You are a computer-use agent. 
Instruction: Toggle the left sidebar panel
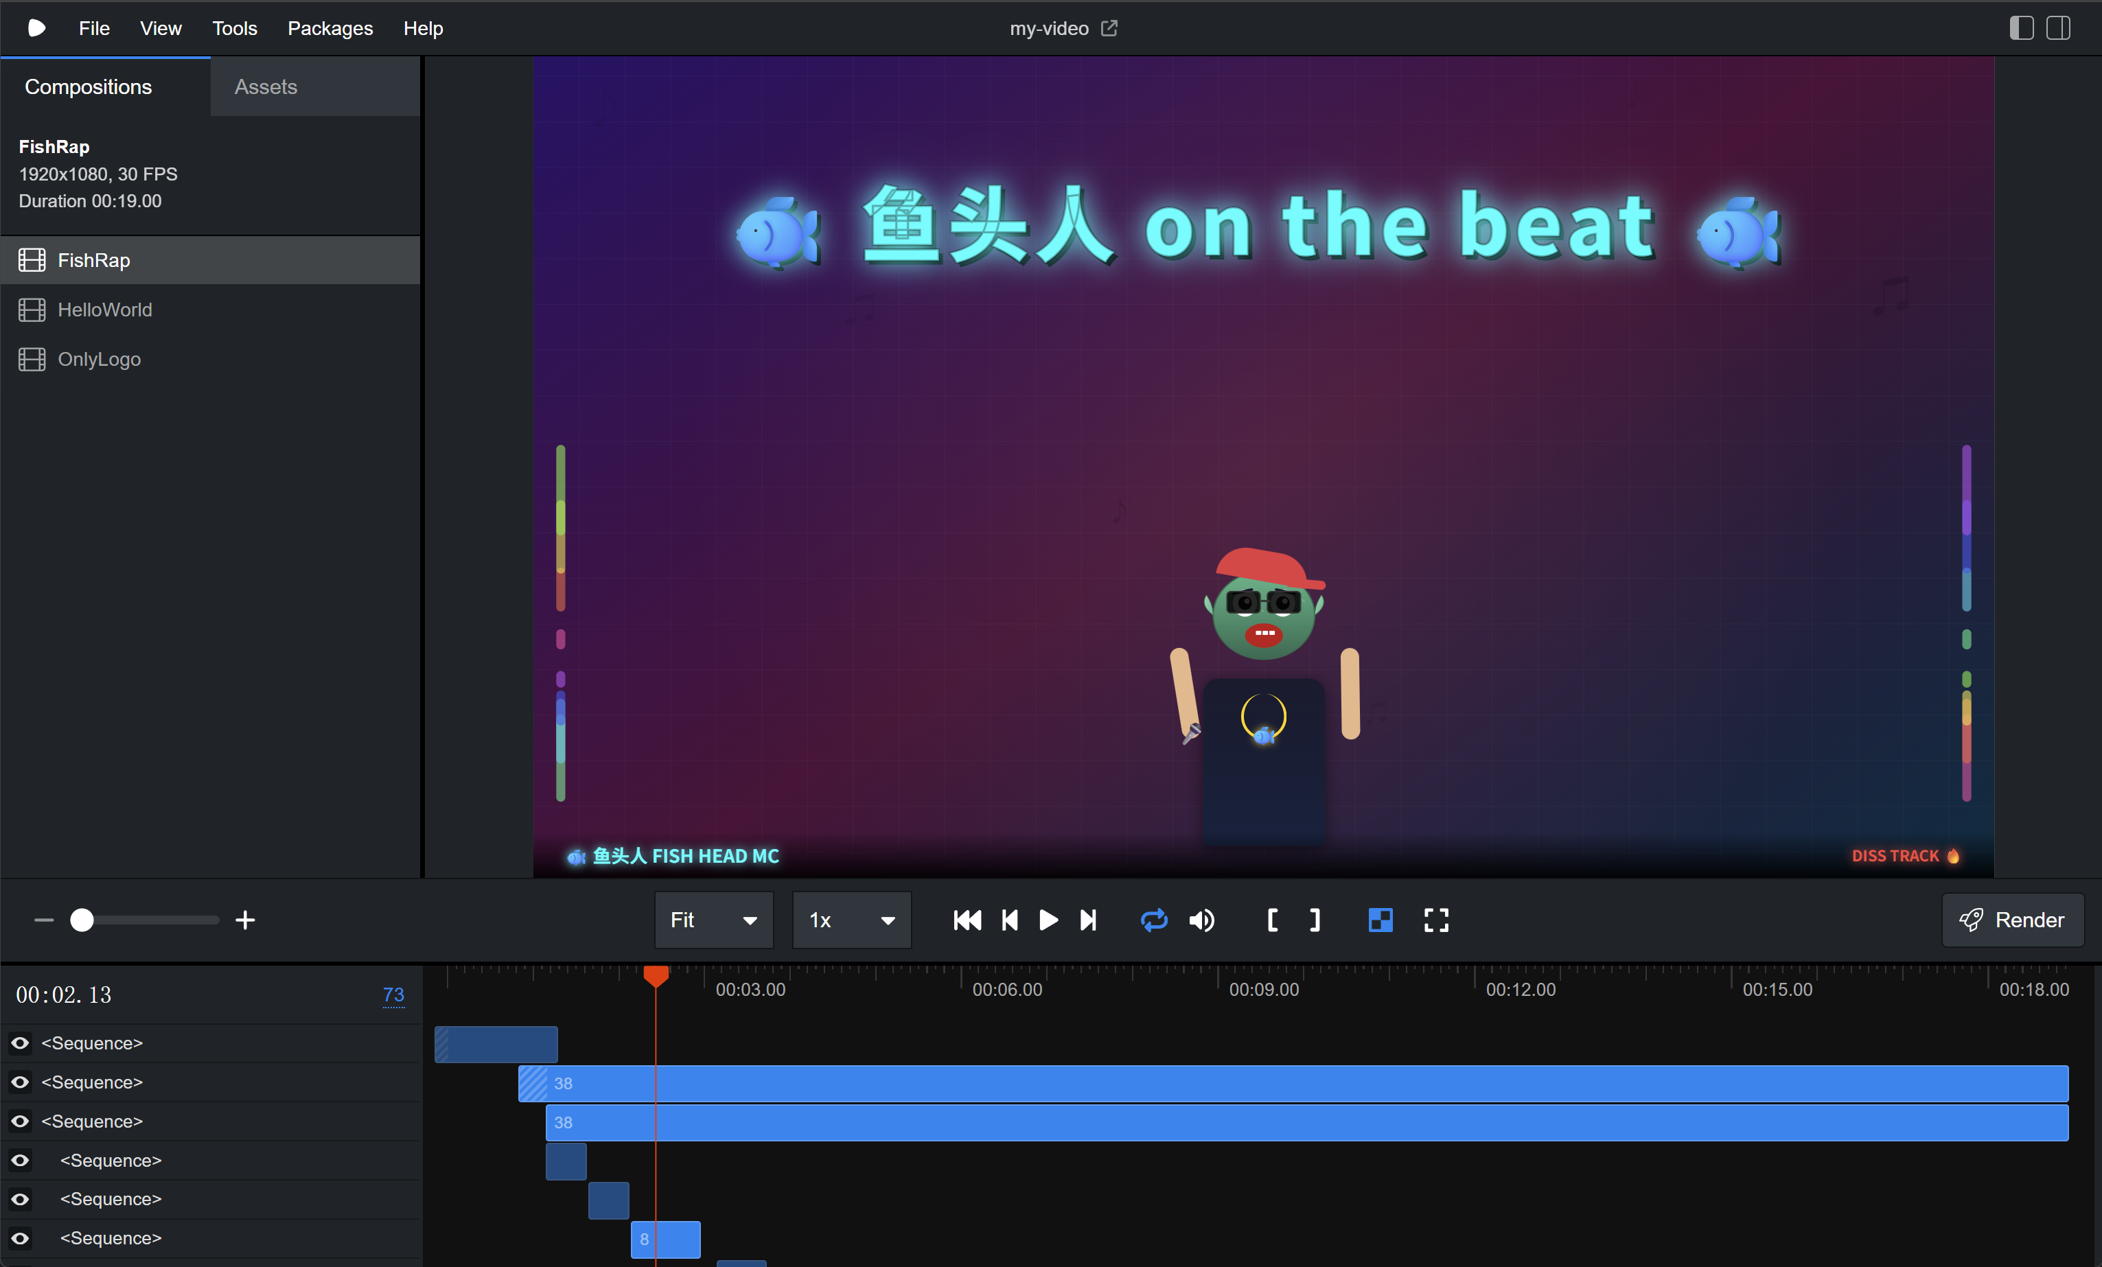[2021, 28]
